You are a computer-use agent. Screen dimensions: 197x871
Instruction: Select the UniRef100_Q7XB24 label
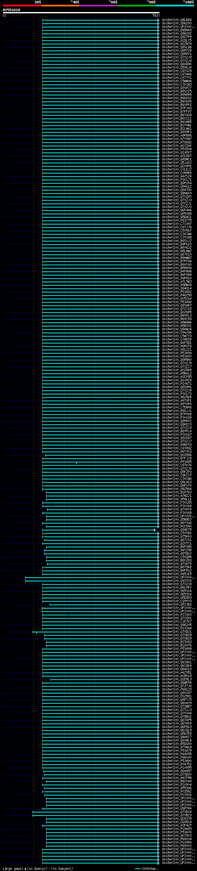click(177, 811)
